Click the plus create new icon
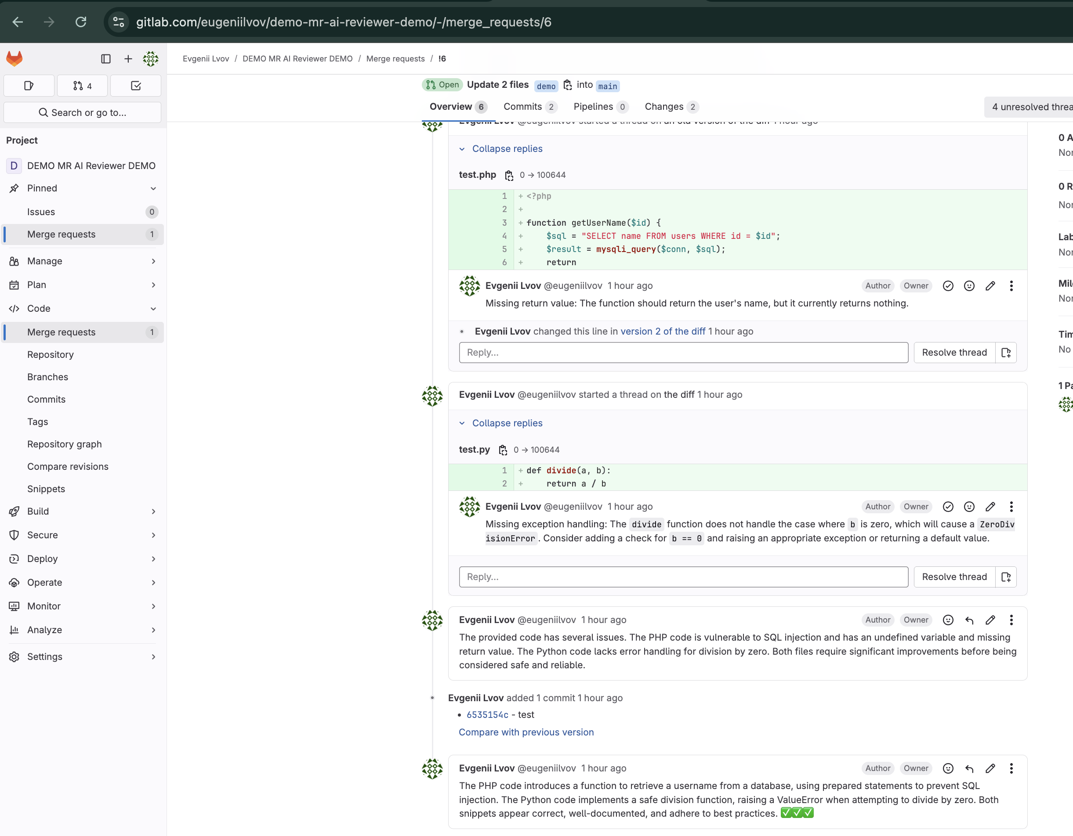 pos(128,58)
